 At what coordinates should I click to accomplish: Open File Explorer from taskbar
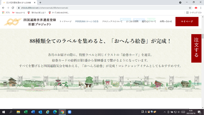[x=18, y=112]
